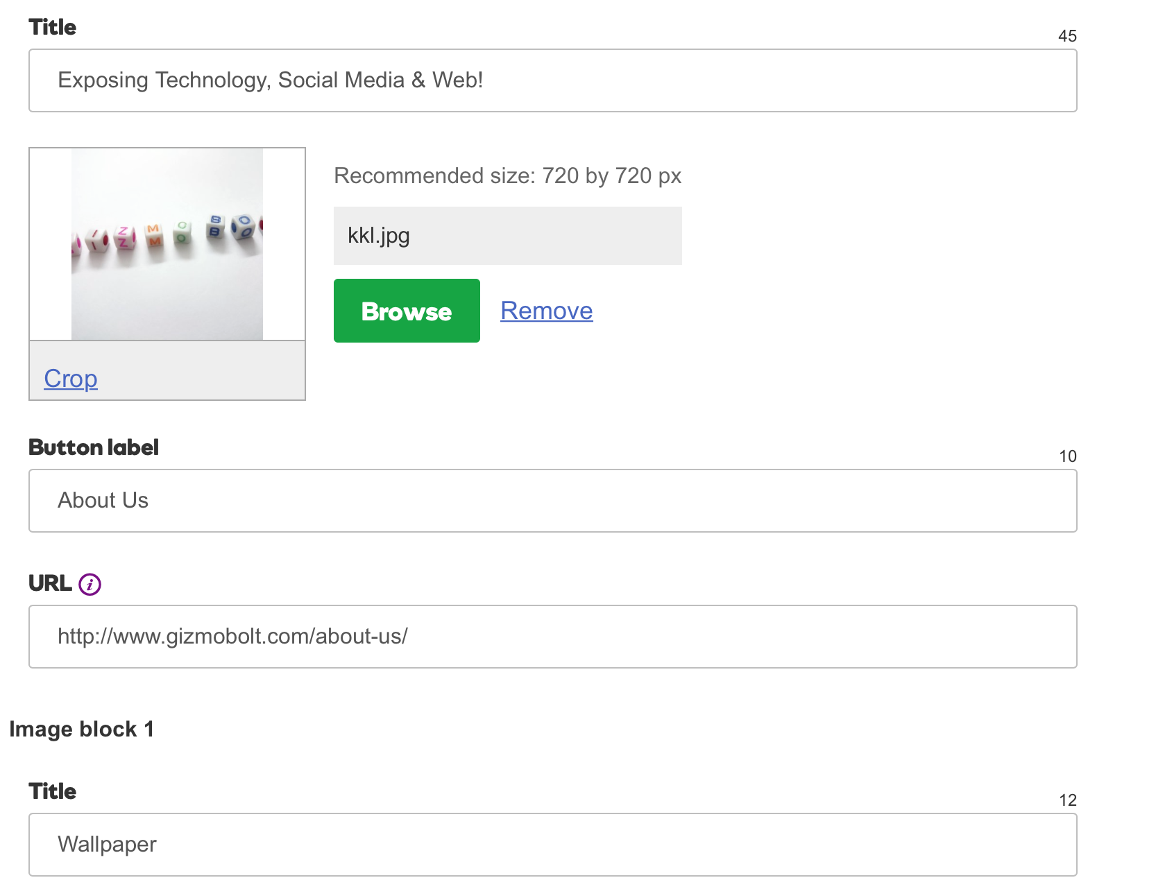
Task: Select the Wallpaper title field
Action: [553, 845]
